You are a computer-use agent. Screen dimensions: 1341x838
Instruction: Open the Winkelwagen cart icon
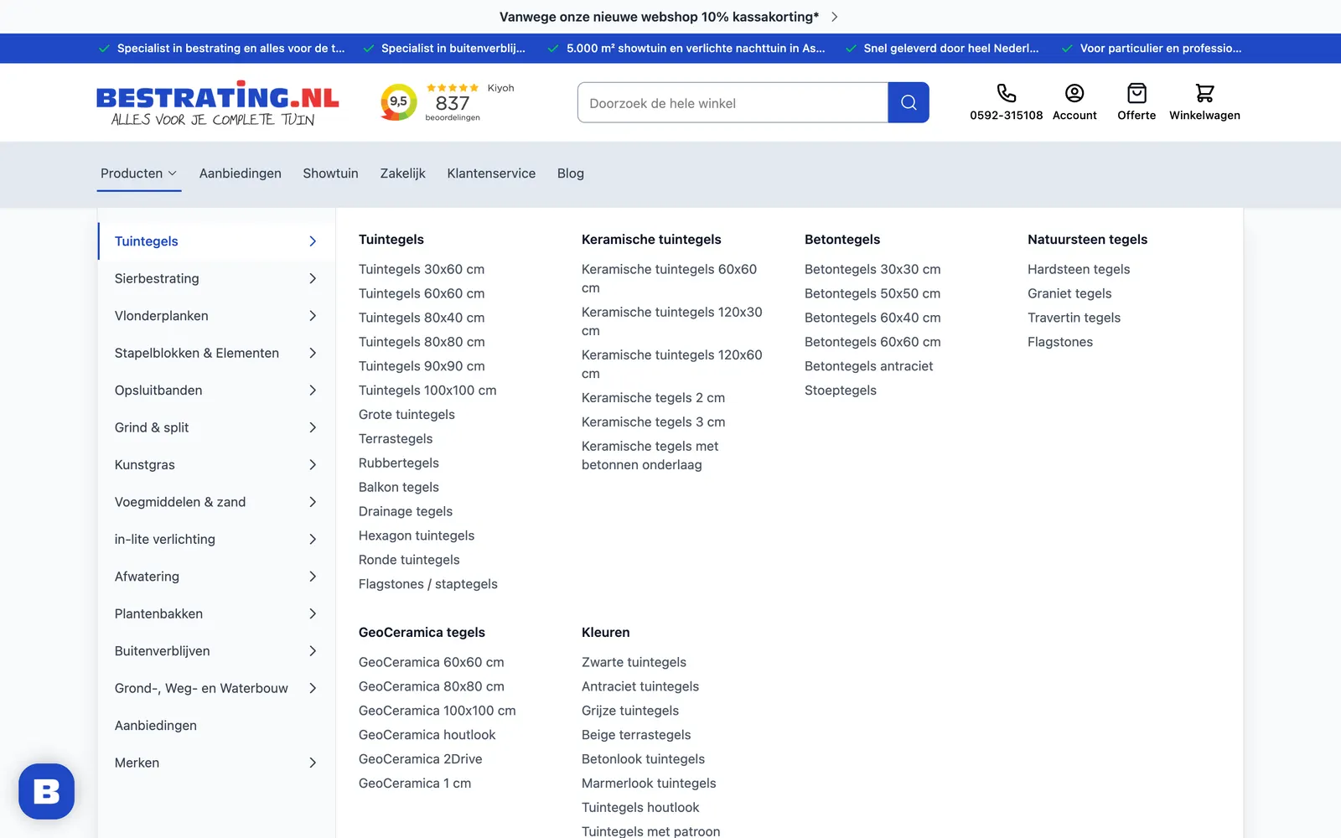click(1204, 93)
